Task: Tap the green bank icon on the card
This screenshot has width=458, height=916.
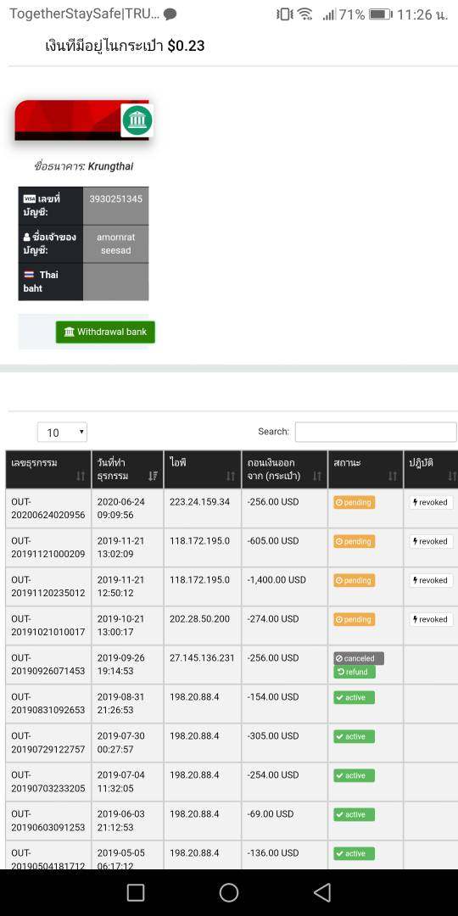Action: (x=137, y=120)
